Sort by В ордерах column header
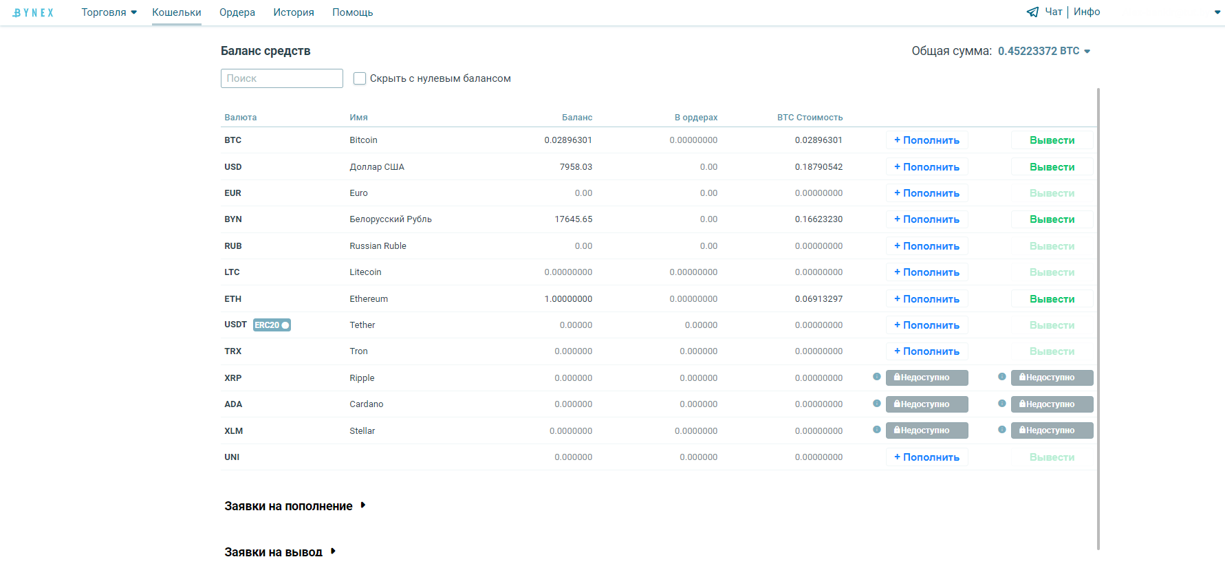Viewport: 1225px width, 568px height. 696,118
